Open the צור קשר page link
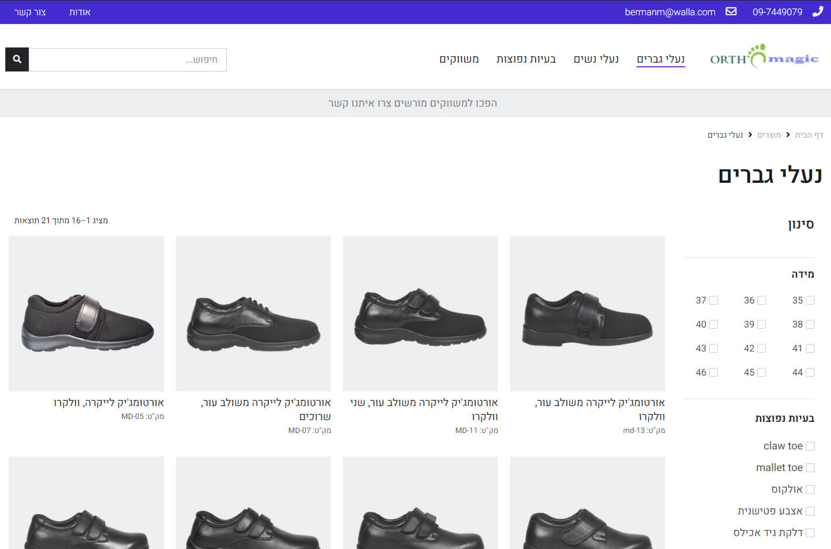This screenshot has width=831, height=549. (30, 12)
